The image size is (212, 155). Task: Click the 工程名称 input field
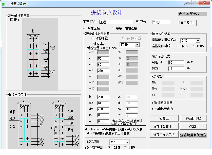(117, 22)
